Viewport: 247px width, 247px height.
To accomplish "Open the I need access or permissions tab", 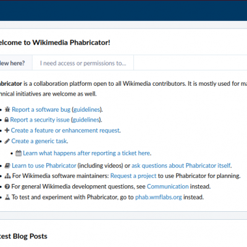I will 83,63.
